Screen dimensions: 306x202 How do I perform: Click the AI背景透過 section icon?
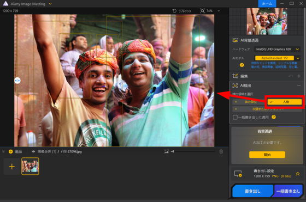[x=235, y=40]
